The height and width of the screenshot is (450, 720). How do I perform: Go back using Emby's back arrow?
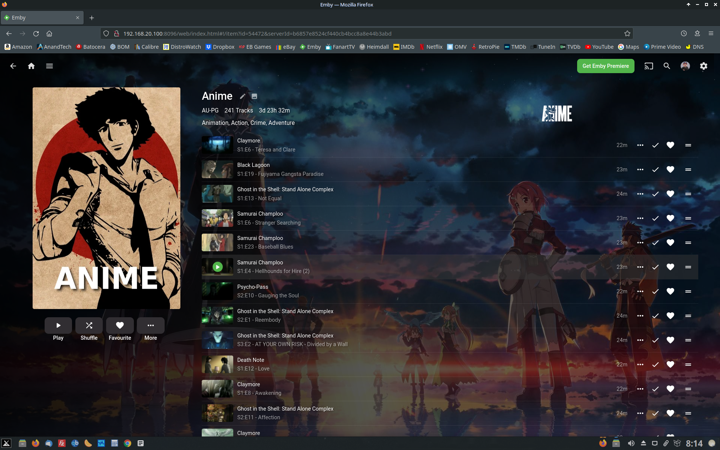(13, 66)
